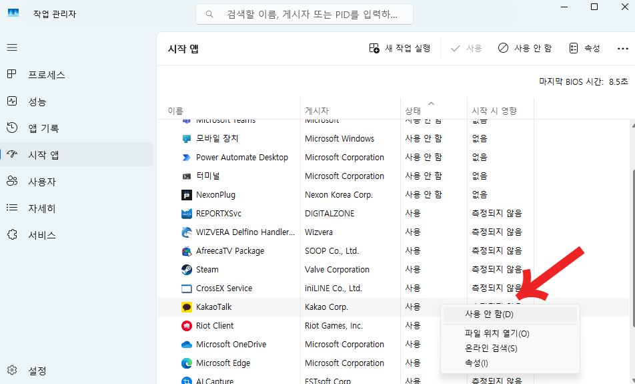Select the 모바일 장치 icon row
Screen dimensions: 635x384
186,139
